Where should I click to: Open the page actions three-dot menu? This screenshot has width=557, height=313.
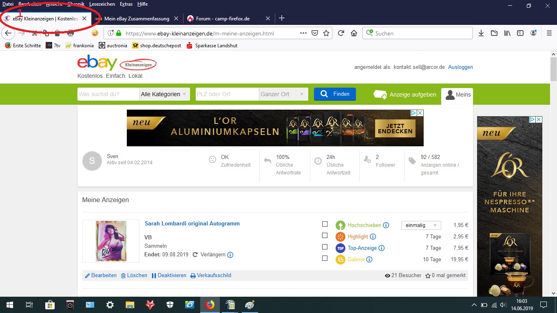pos(303,33)
